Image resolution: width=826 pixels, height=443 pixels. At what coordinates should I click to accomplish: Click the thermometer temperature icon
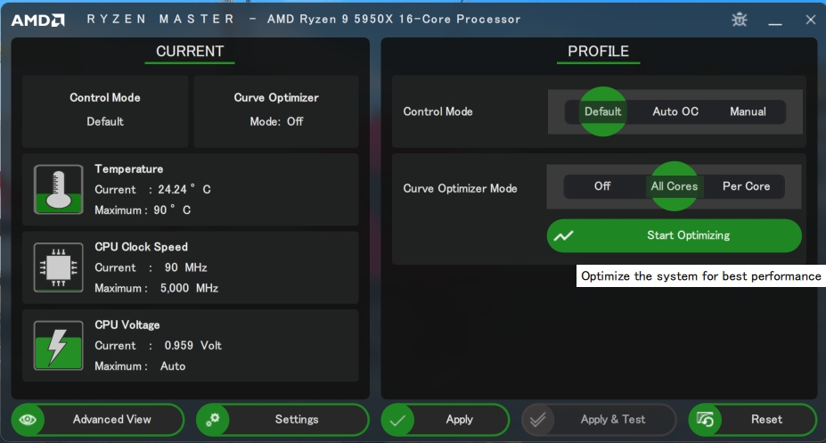click(x=59, y=189)
